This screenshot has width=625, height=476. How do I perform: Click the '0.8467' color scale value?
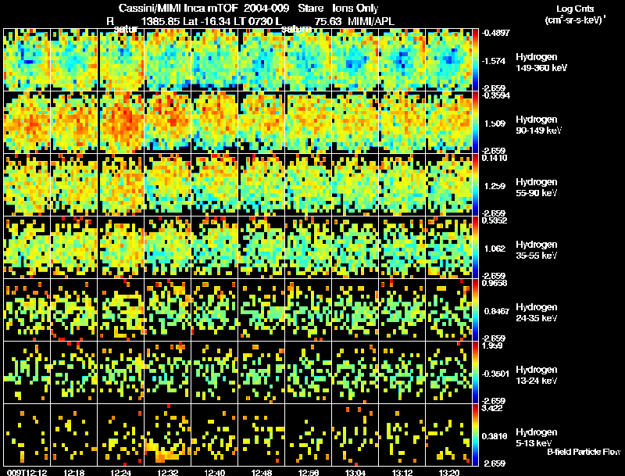[496, 311]
